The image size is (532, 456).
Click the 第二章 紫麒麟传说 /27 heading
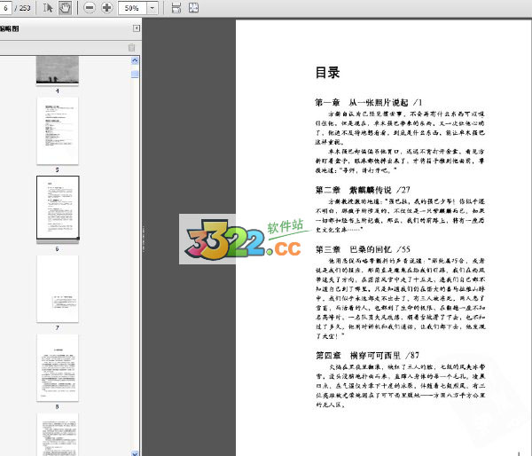(x=363, y=190)
